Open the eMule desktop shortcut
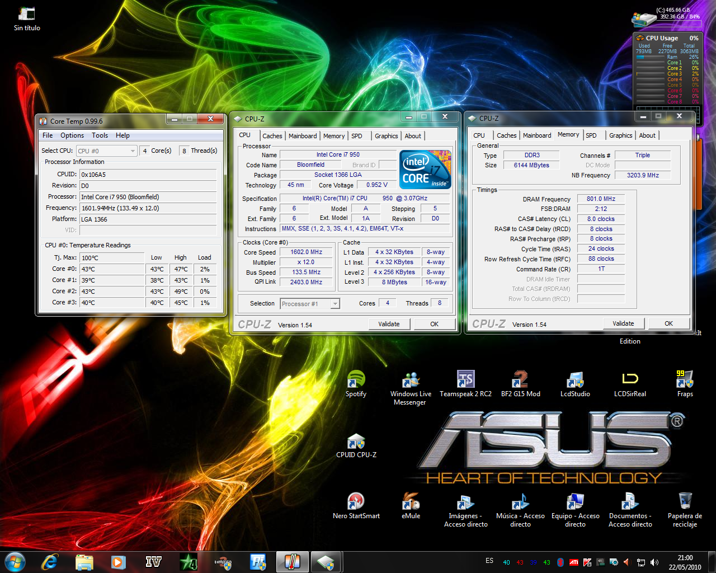 [411, 502]
